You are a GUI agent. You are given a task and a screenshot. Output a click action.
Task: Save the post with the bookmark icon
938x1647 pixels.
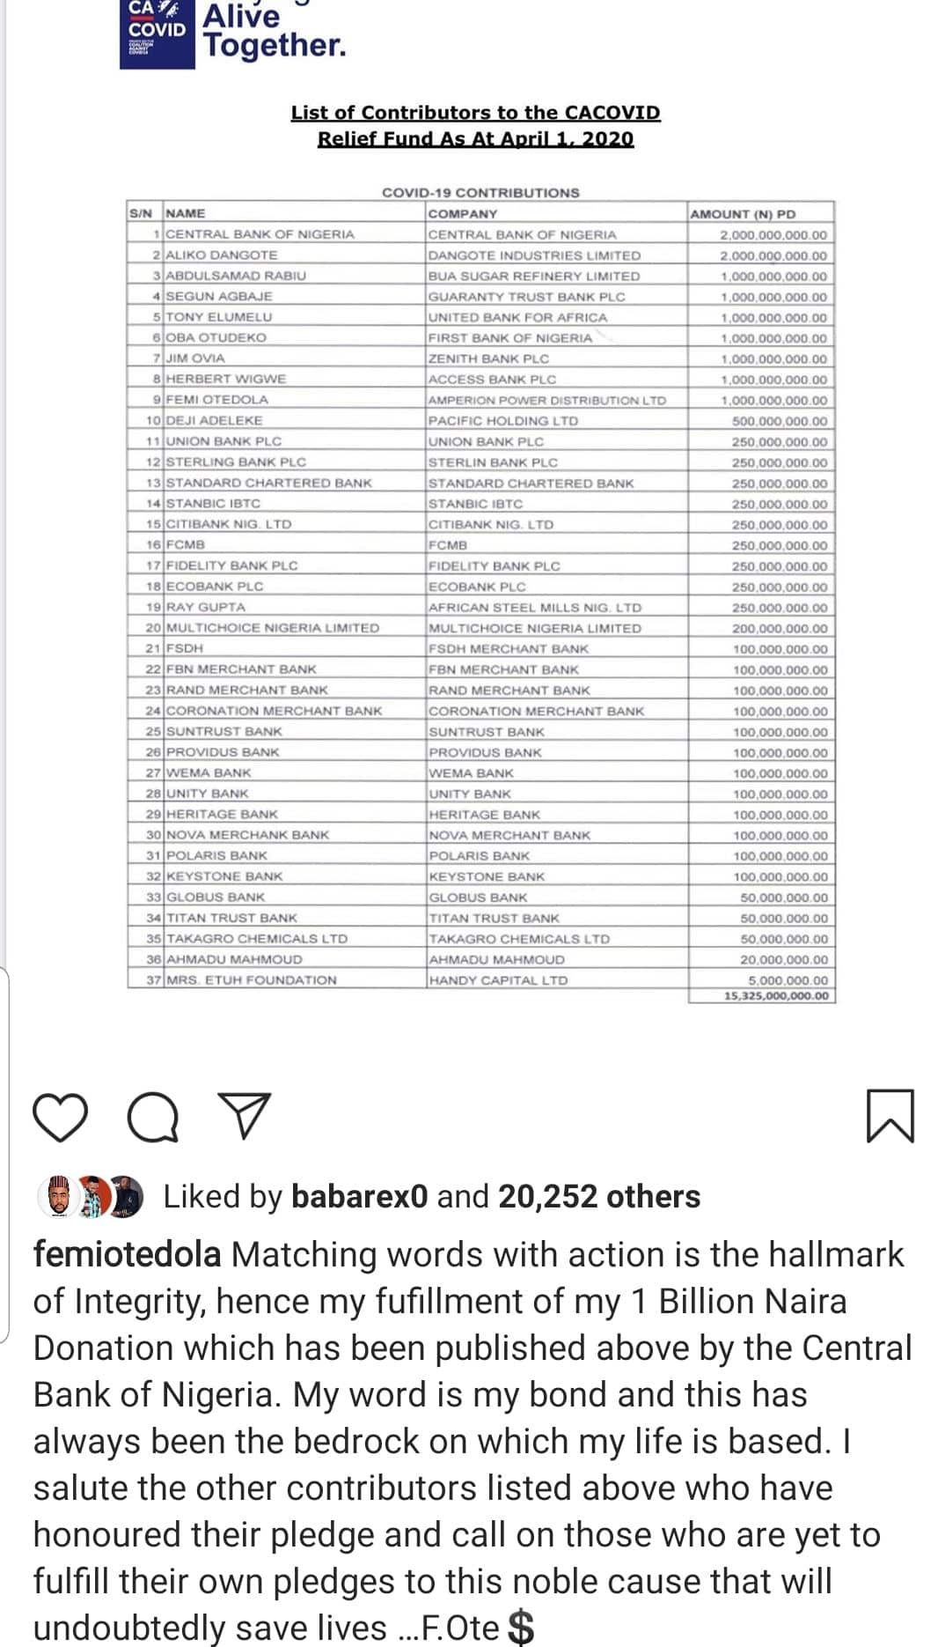(890, 1116)
